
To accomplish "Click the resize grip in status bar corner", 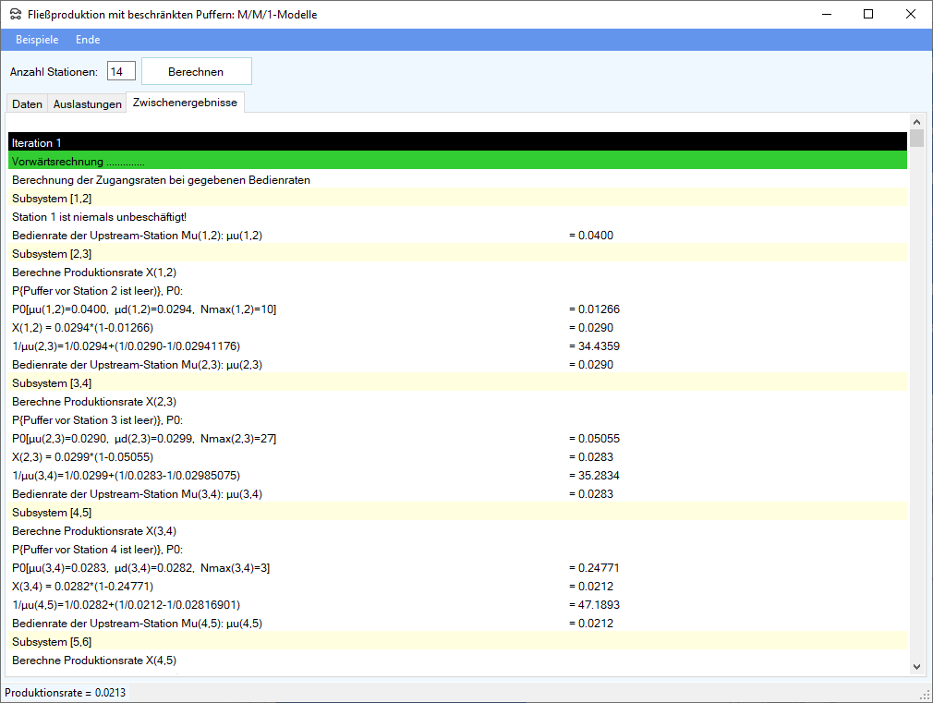I will point(924,694).
